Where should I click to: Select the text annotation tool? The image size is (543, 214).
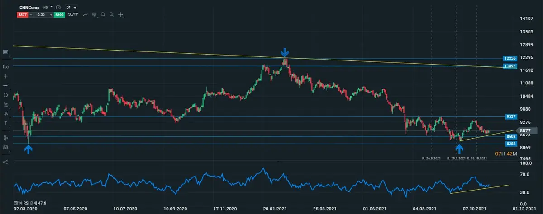click(x=5, y=123)
